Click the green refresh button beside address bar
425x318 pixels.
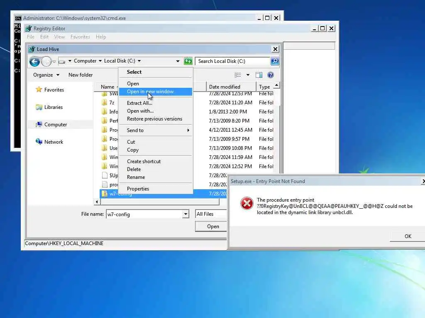[188, 61]
